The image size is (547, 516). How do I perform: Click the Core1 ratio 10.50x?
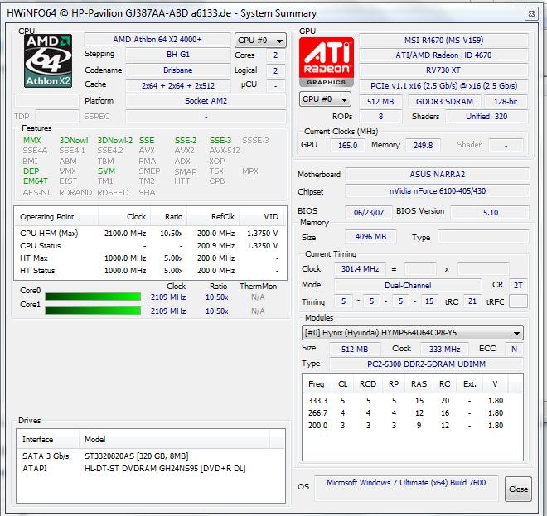pos(216,311)
